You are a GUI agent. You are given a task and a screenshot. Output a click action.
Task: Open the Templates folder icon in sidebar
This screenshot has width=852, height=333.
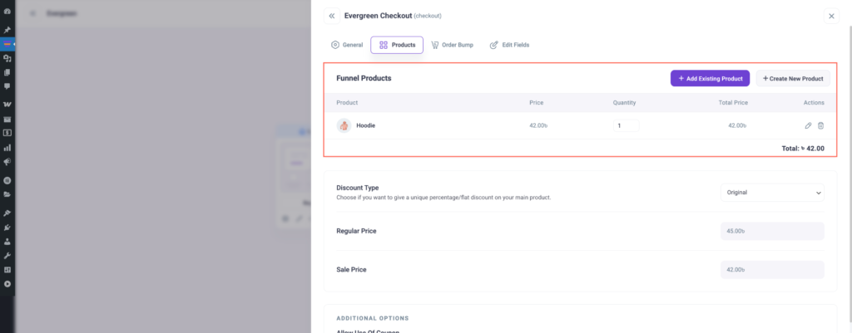click(7, 194)
